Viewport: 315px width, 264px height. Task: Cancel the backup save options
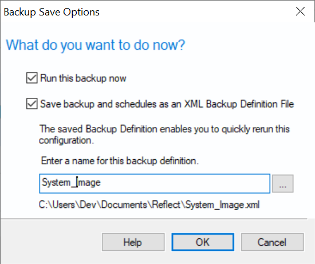272,242
